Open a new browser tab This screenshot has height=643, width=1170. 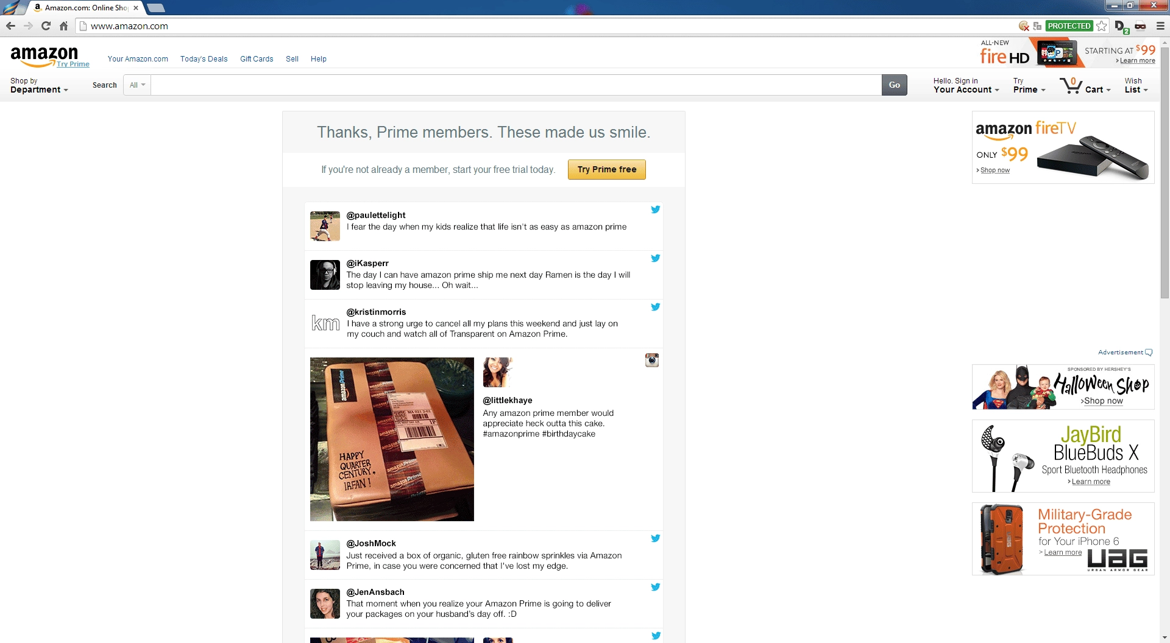coord(156,8)
